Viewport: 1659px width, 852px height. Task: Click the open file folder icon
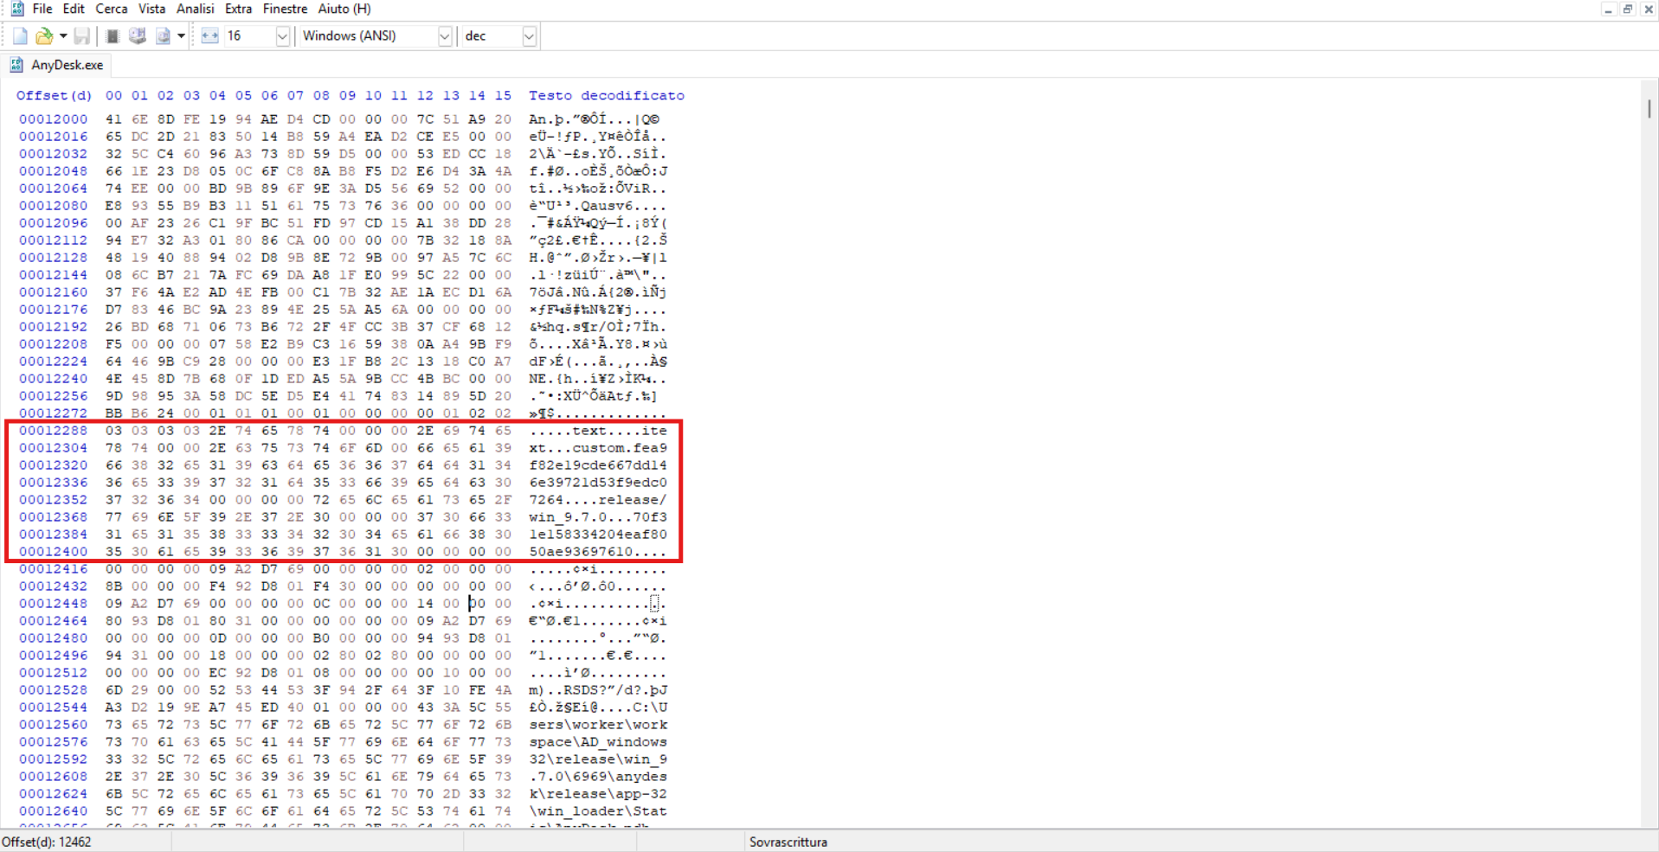coord(43,36)
